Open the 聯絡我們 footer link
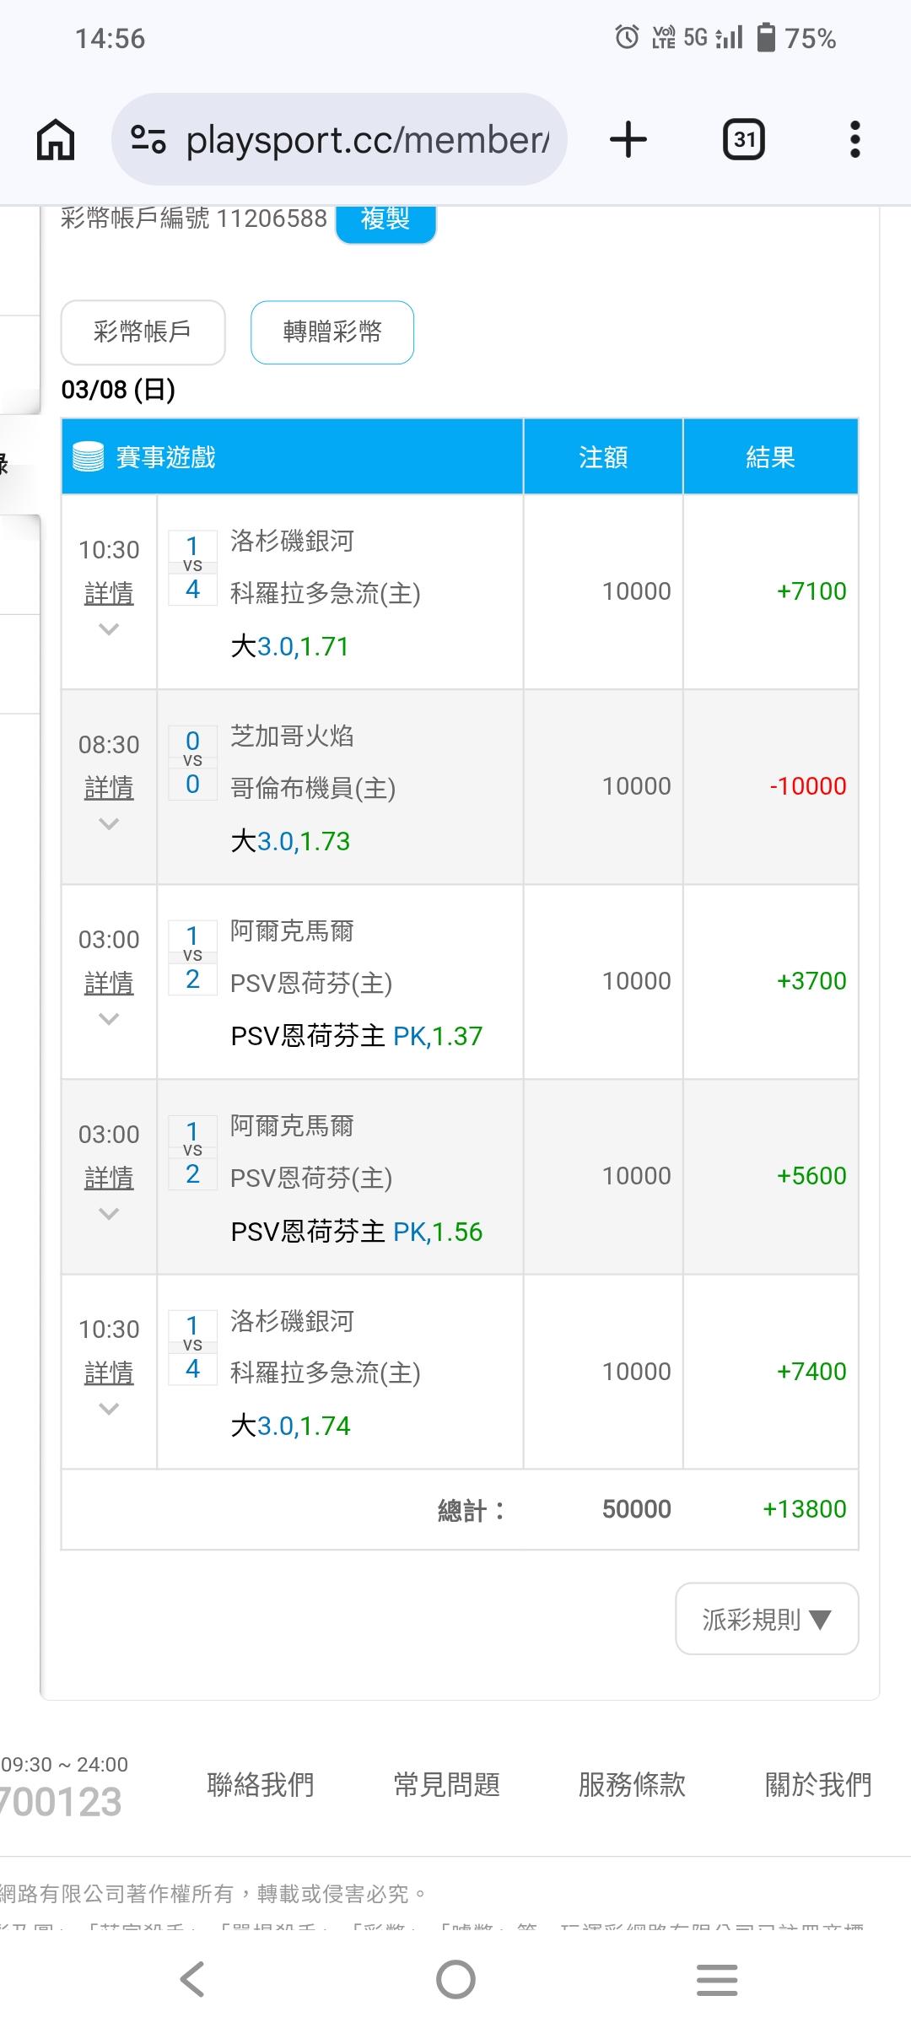 pyautogui.click(x=261, y=1784)
